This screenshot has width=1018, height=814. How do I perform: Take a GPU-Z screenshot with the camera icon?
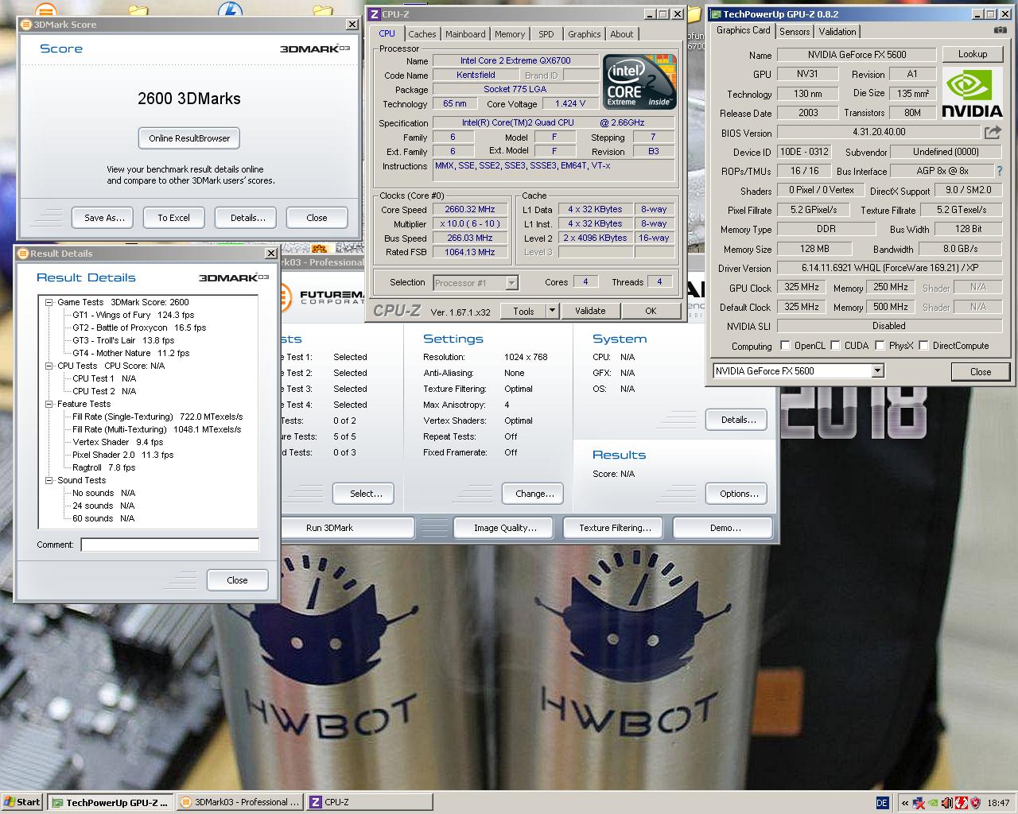click(1000, 30)
